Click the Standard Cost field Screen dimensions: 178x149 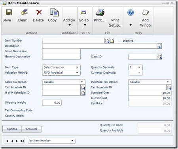pos(150,93)
